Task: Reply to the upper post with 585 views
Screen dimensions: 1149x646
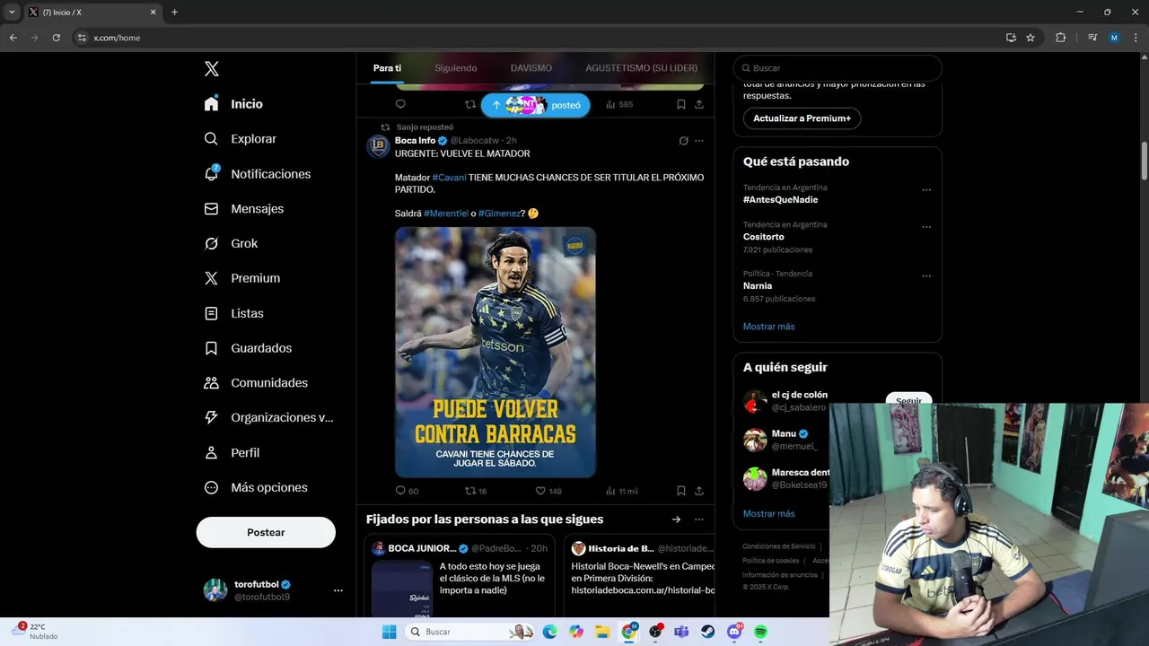Action: (x=400, y=104)
